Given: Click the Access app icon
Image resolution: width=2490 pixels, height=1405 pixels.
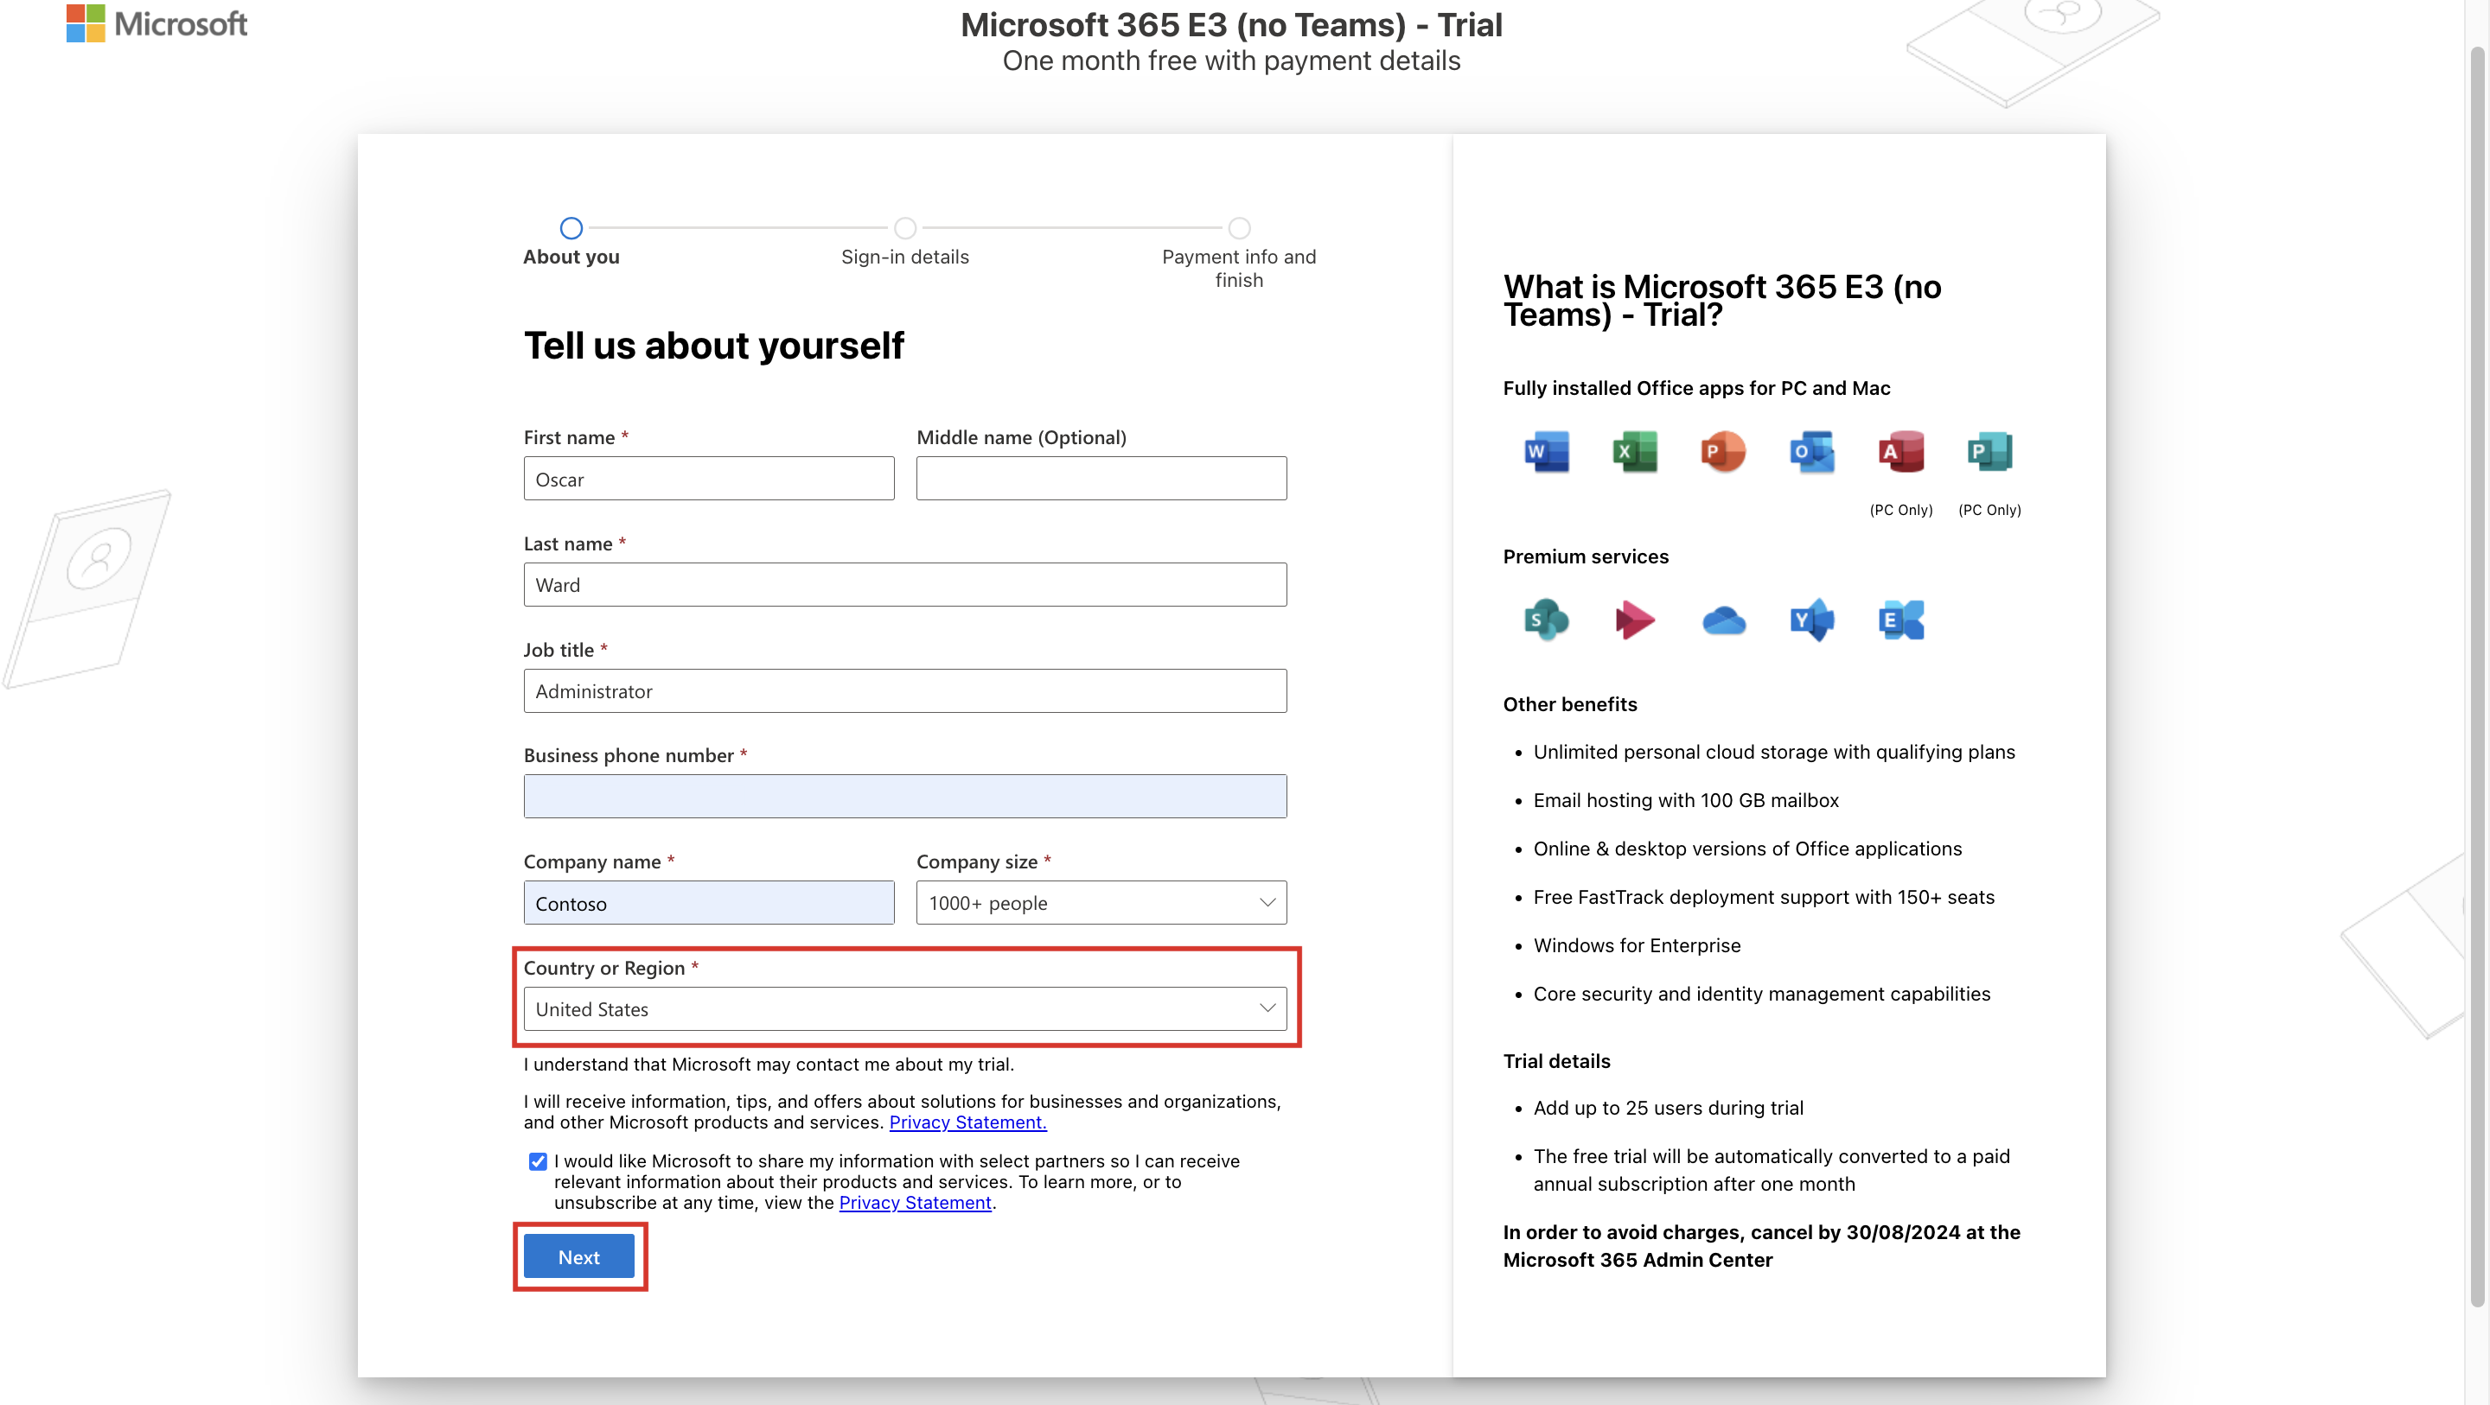Looking at the screenshot, I should click(x=1901, y=451).
